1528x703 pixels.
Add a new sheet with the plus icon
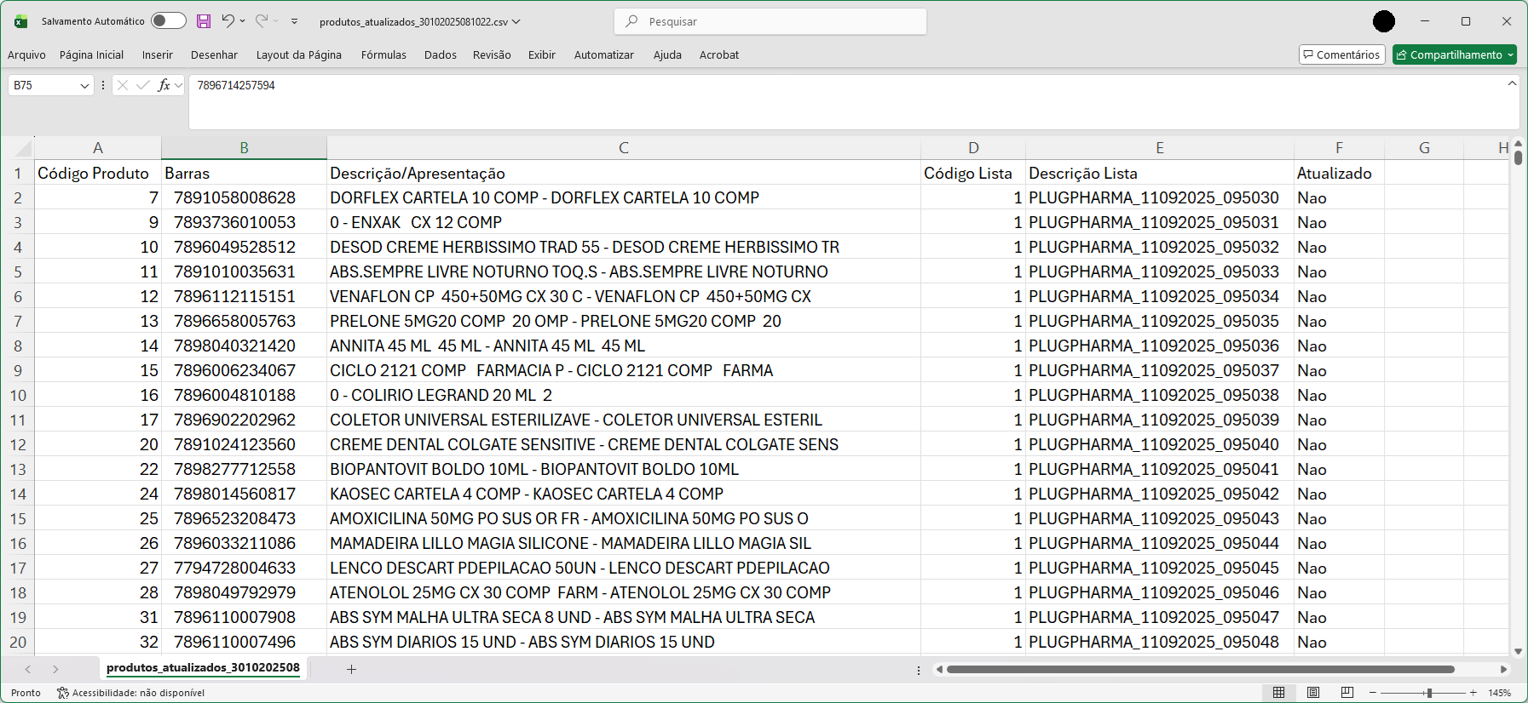tap(351, 669)
